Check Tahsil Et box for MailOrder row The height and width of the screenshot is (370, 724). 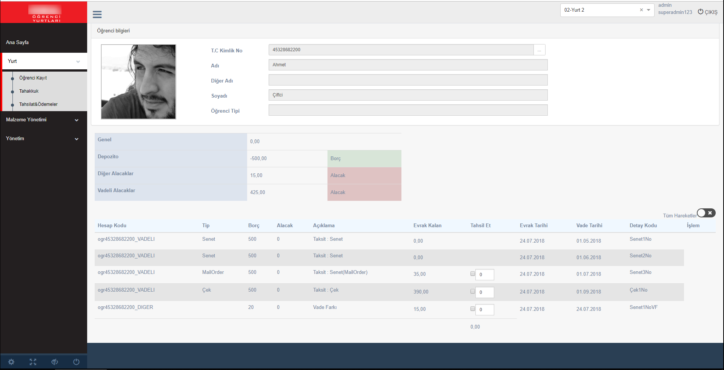click(x=472, y=274)
